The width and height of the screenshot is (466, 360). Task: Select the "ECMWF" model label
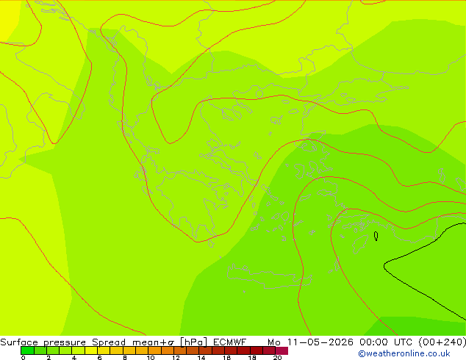coord(230,342)
